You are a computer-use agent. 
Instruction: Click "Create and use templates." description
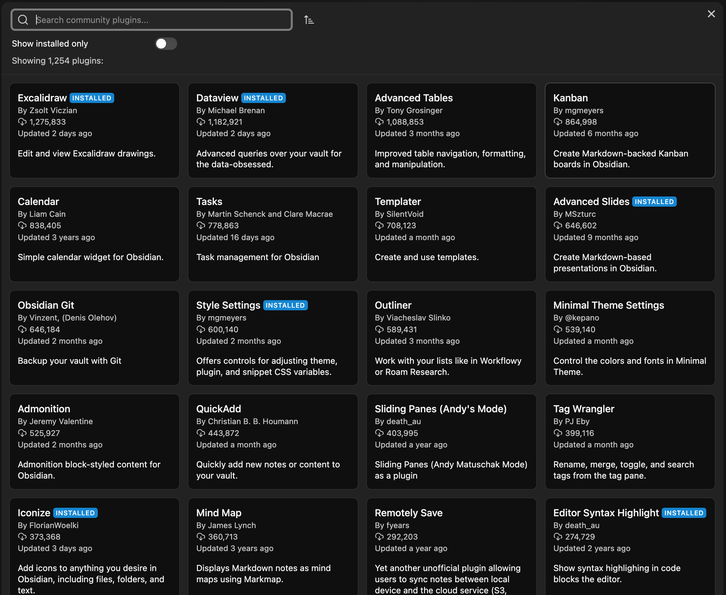[427, 257]
